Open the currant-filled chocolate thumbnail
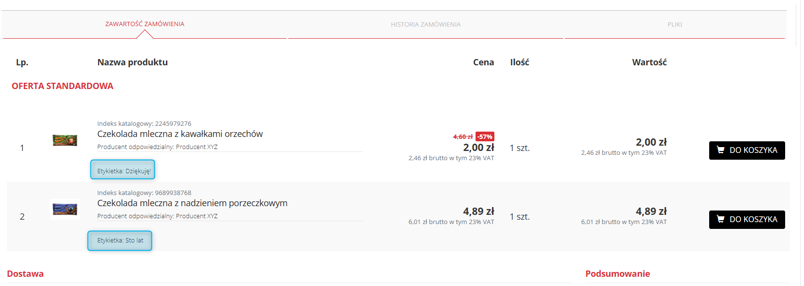The height and width of the screenshot is (286, 804). (65, 209)
